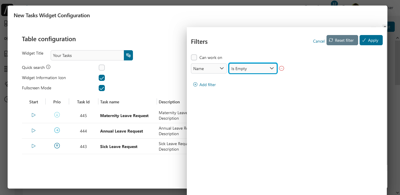The height and width of the screenshot is (195, 400).
Task: Click the Reset filter button
Action: coord(342,41)
